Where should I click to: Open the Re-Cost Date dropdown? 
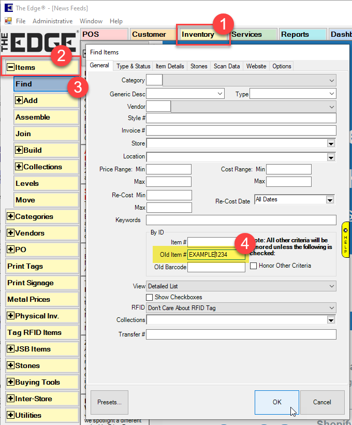(330, 200)
